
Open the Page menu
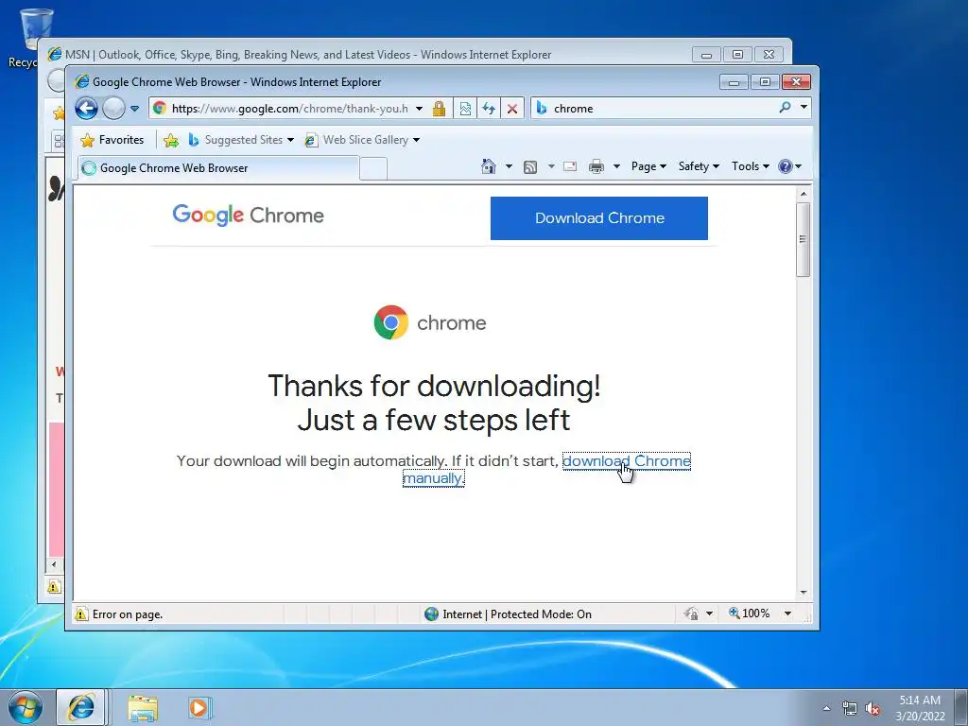648,166
